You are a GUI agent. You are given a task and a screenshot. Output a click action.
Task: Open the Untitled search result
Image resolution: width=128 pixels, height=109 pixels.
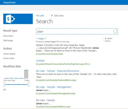40,61
